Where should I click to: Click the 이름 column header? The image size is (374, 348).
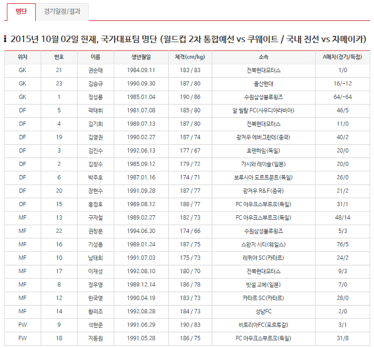[95, 57]
